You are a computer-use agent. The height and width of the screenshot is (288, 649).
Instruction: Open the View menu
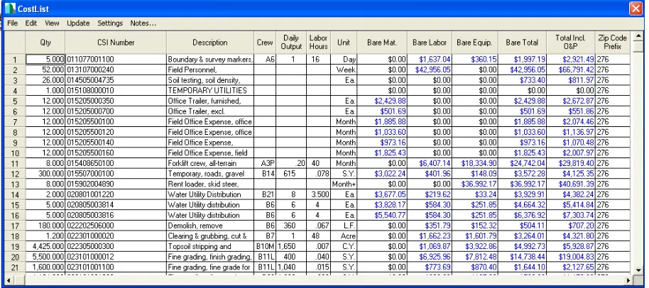[x=52, y=23]
